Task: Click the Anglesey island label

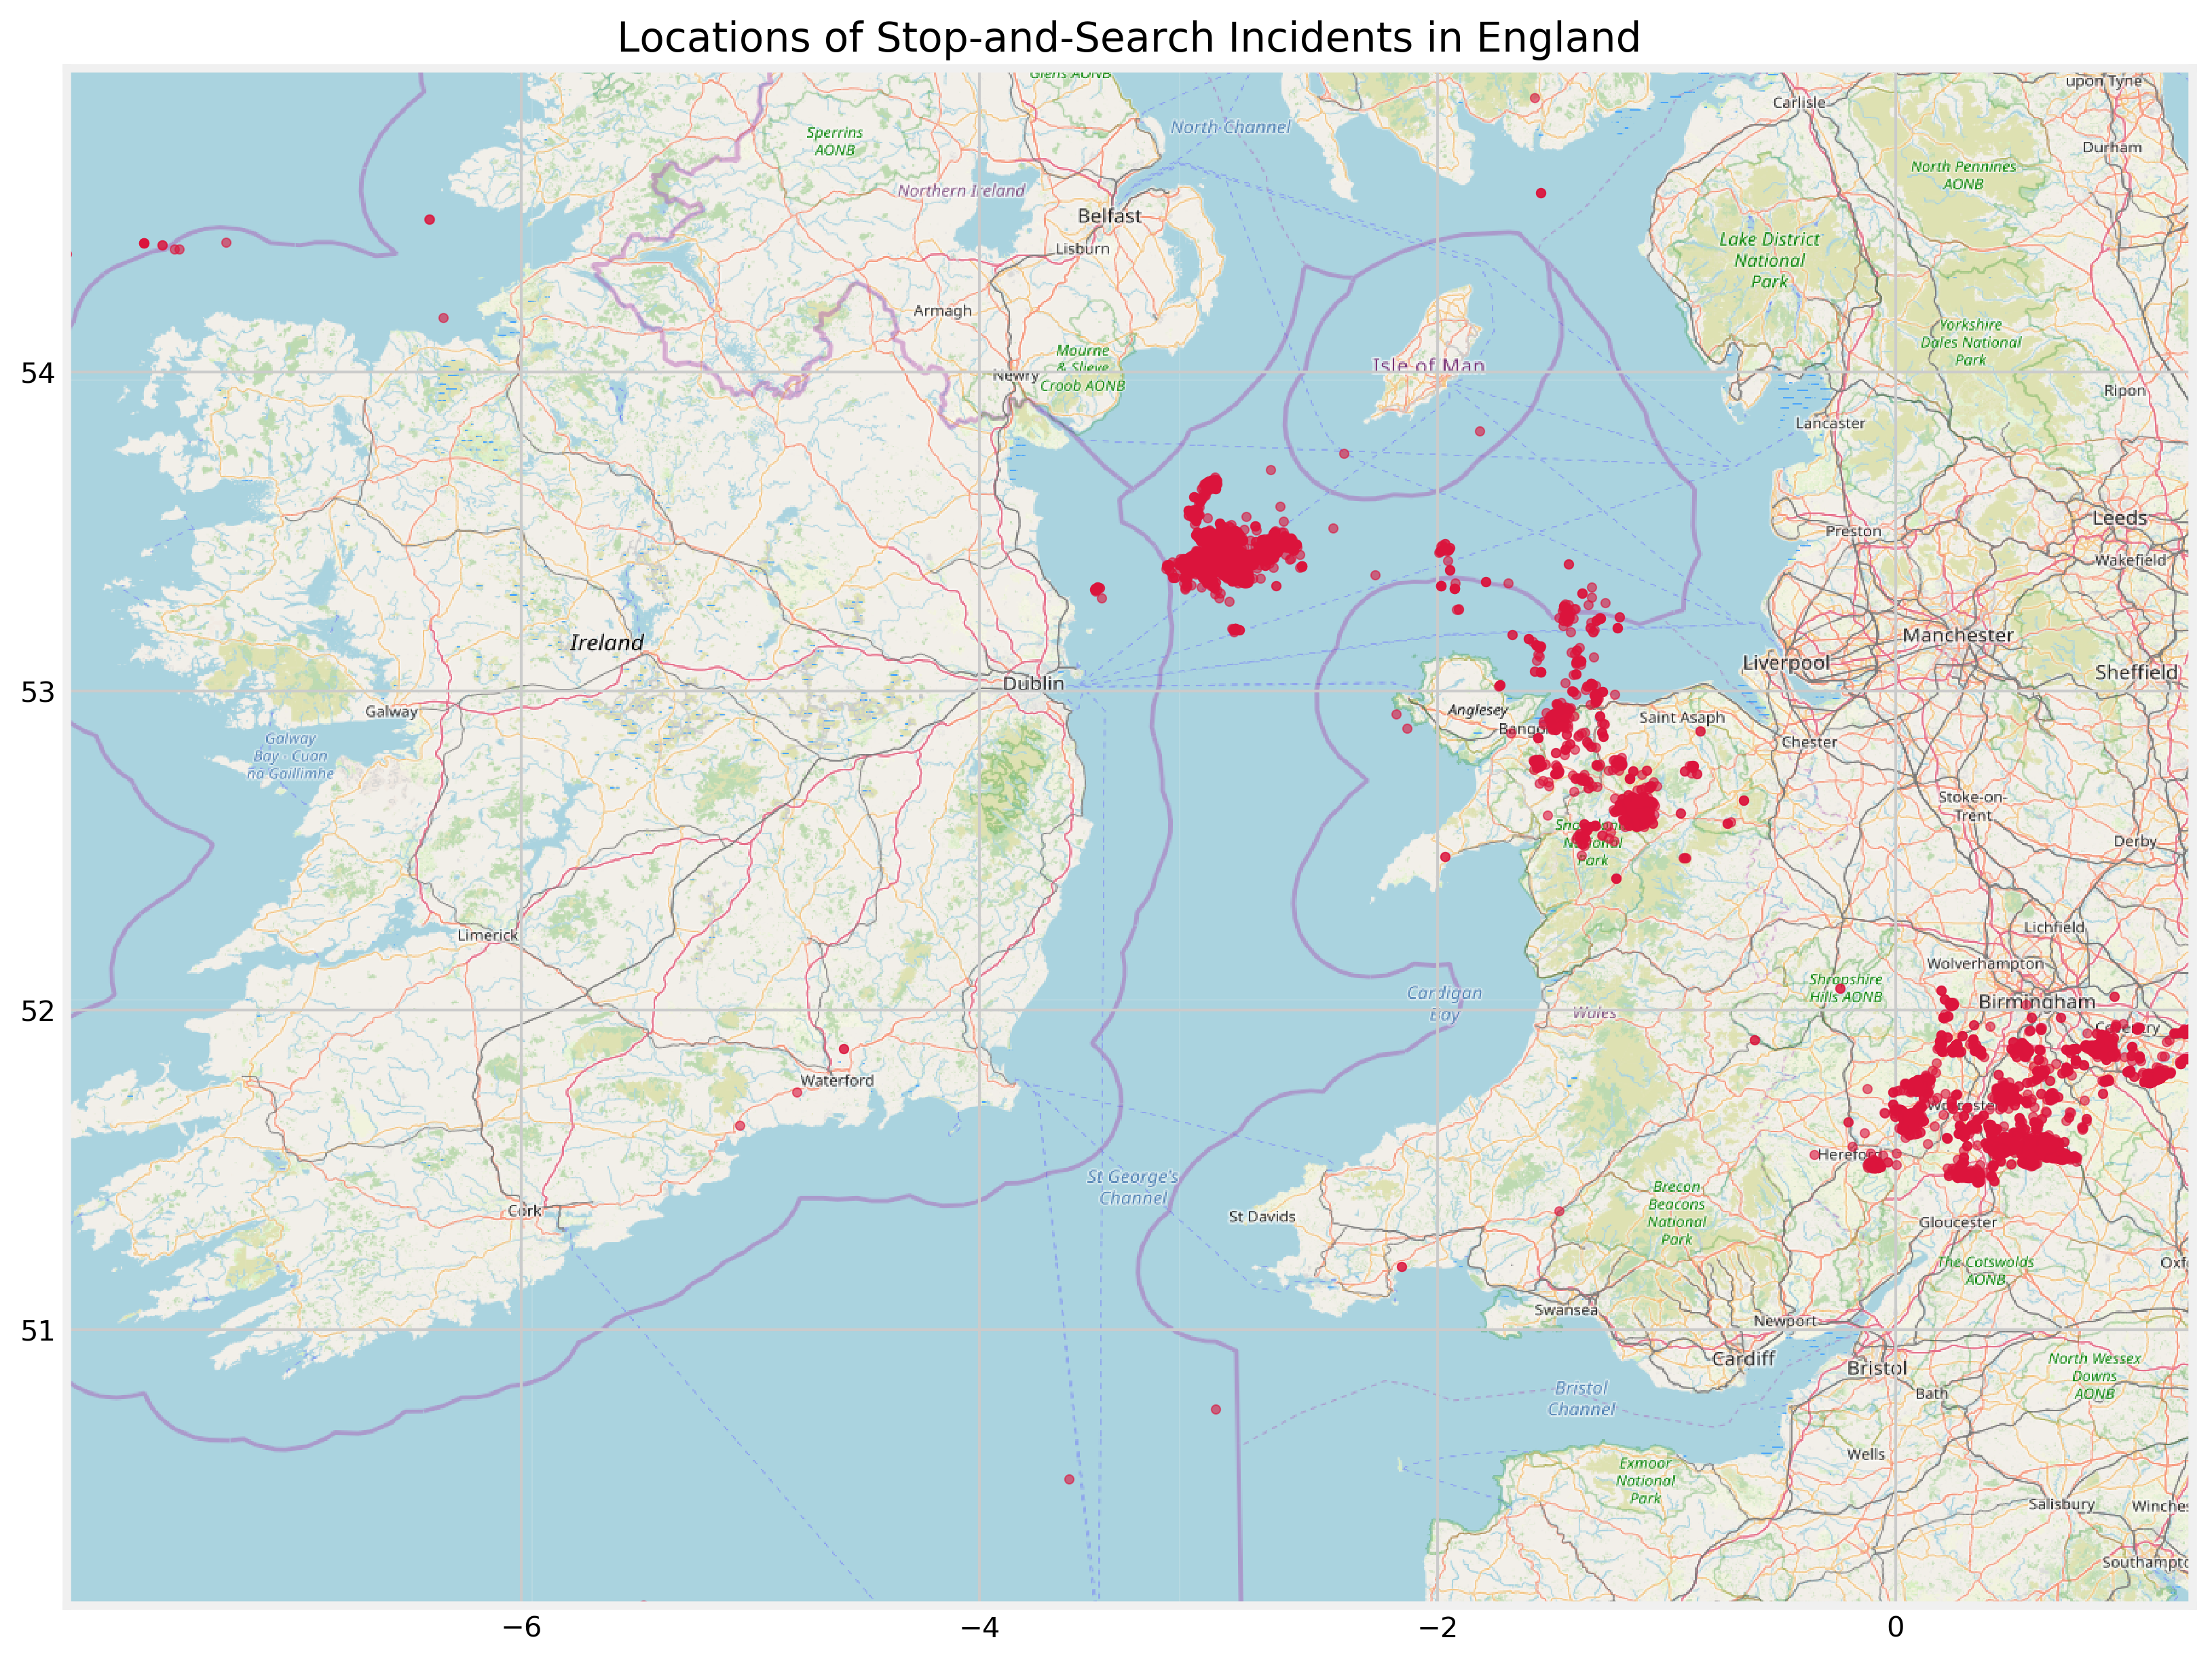Action: click(1478, 710)
